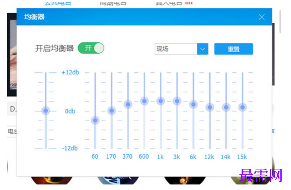Click the 1k frequency label
Viewport: 291px width, 190px height.
[160, 157]
